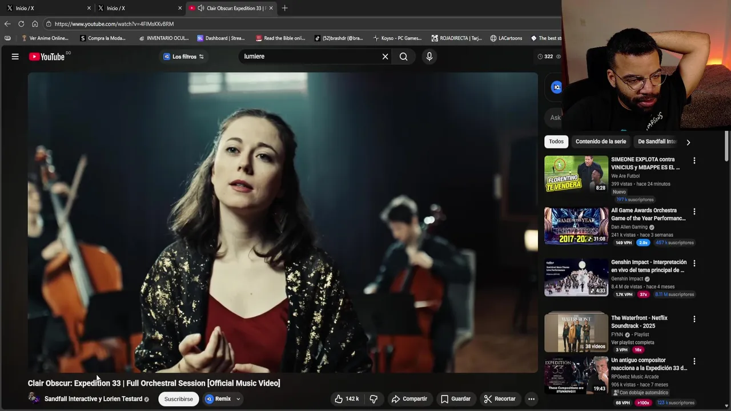The height and width of the screenshot is (411, 731).
Task: Open the browser home page button
Action: point(35,24)
